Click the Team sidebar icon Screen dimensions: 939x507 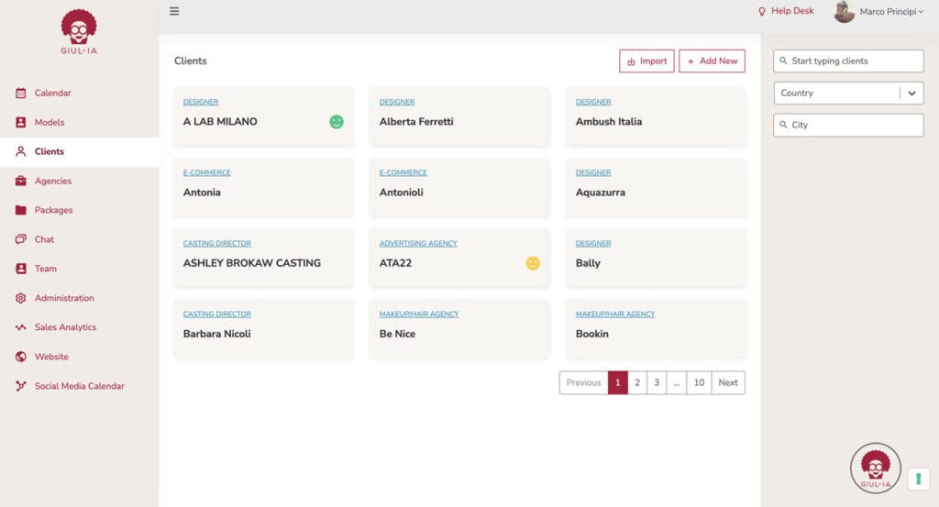(21, 269)
